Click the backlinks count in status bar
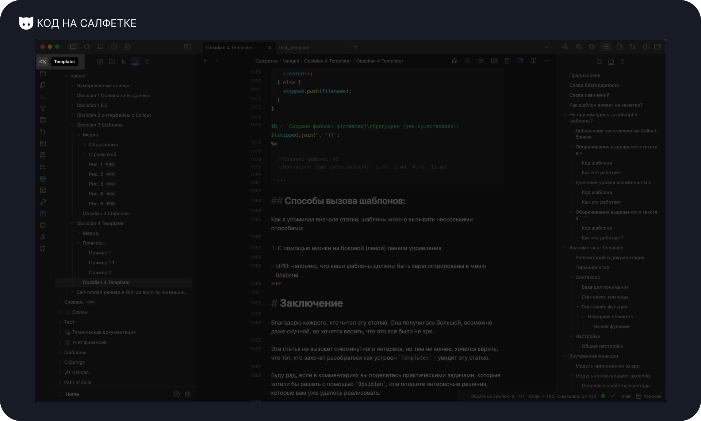The height and width of the screenshot is (421, 701). [492, 396]
